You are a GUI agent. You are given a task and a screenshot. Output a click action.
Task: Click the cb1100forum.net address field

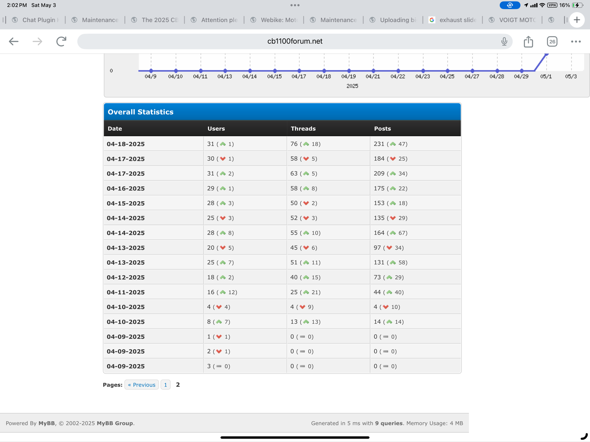pos(295,41)
